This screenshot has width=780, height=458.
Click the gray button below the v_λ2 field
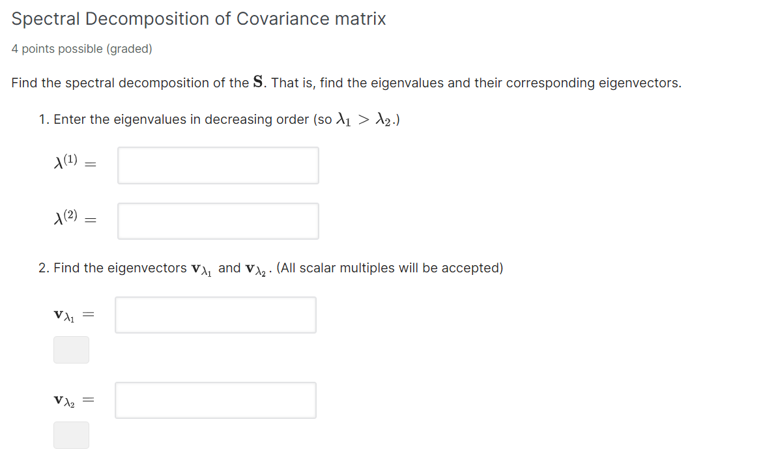tap(71, 435)
